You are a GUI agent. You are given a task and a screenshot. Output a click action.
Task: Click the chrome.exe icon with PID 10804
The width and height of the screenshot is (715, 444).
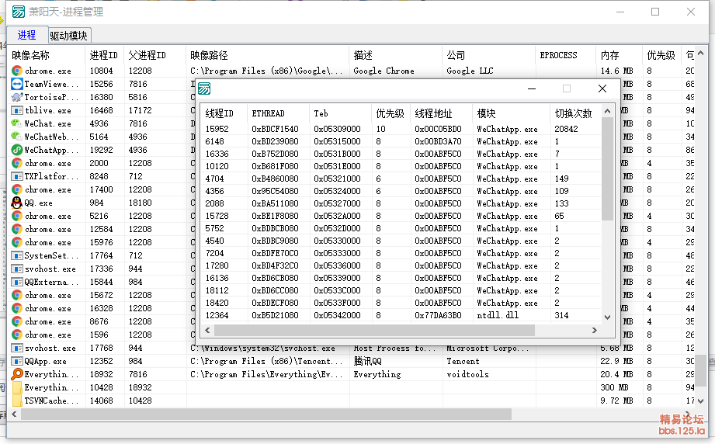pos(17,71)
